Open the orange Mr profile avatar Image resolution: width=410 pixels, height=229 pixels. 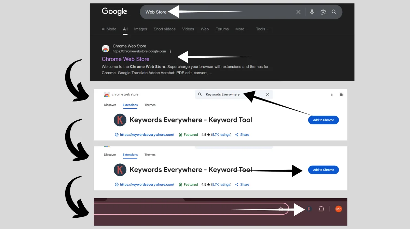[x=338, y=209]
